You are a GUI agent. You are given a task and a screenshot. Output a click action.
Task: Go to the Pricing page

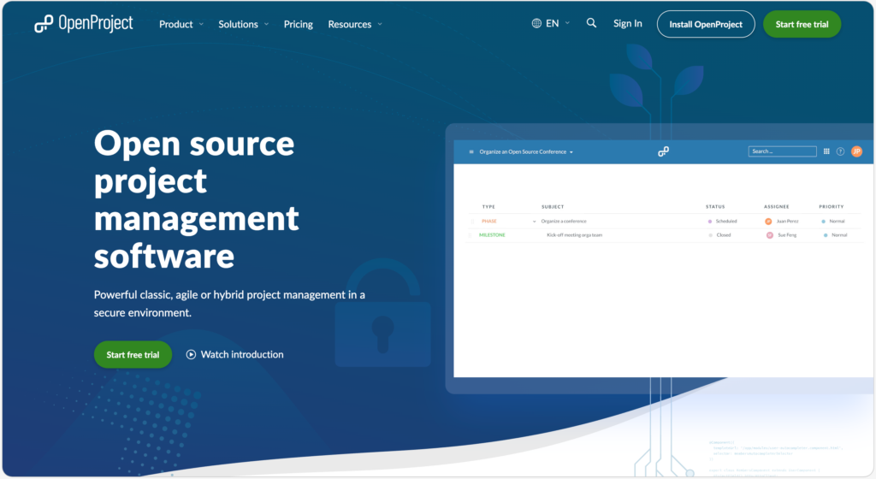[299, 24]
